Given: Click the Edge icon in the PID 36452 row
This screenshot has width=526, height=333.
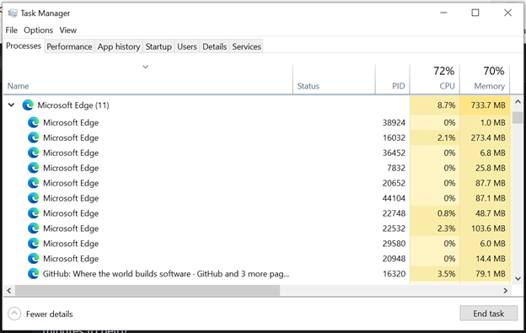Looking at the screenshot, I should [x=33, y=153].
